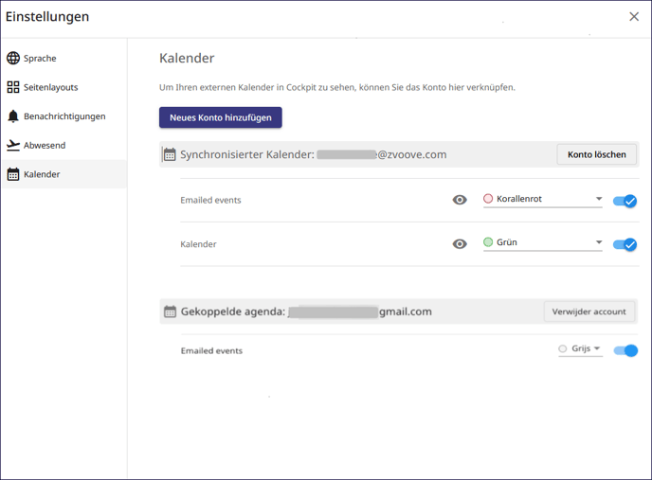Click the Gekoppelde agenda gmail.com heading
The width and height of the screenshot is (652, 480).
coord(306,311)
